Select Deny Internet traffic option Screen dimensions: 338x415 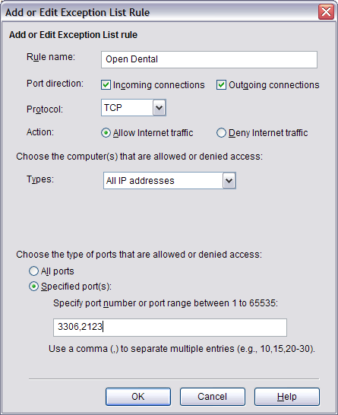221,132
